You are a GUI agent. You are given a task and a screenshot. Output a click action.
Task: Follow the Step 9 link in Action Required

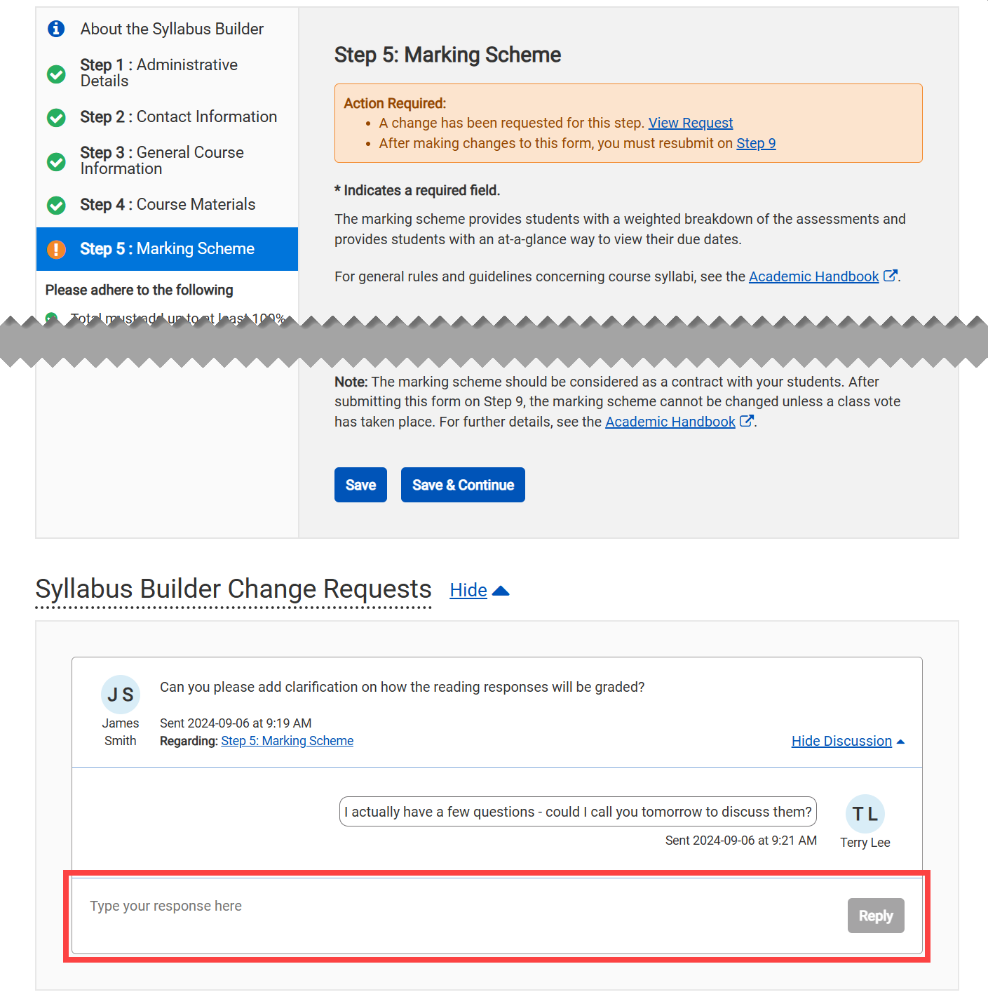[x=756, y=143]
